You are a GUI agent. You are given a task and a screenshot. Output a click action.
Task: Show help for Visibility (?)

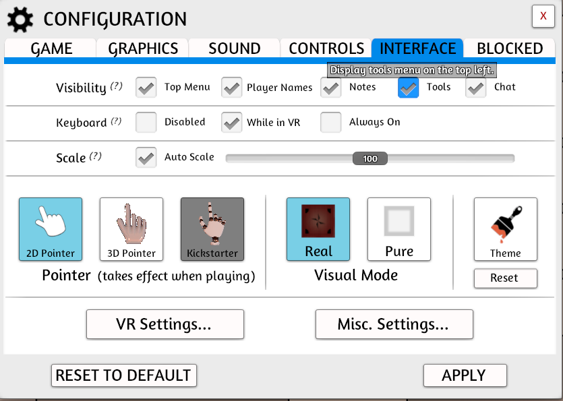tap(117, 86)
